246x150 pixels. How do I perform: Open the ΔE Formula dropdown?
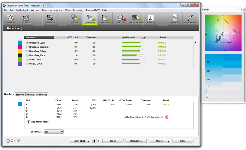click(x=54, y=132)
